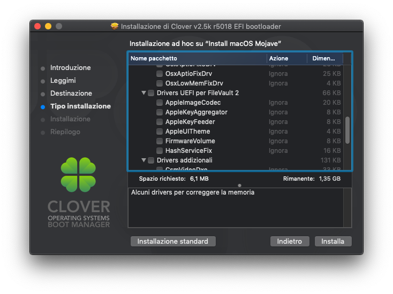Viewport: 393px width, 294px height.
Task: Select the AppleUITheme package name
Action: 188,131
